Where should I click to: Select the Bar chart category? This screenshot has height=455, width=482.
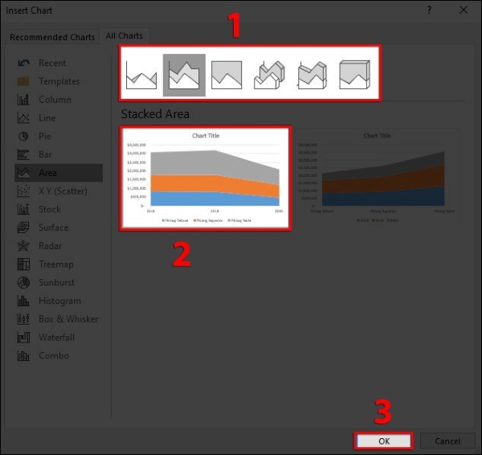(59, 154)
